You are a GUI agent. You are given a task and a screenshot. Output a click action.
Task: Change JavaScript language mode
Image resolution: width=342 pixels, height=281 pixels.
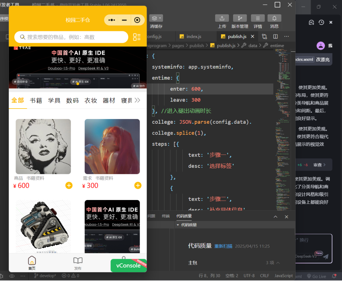pyautogui.click(x=283, y=276)
